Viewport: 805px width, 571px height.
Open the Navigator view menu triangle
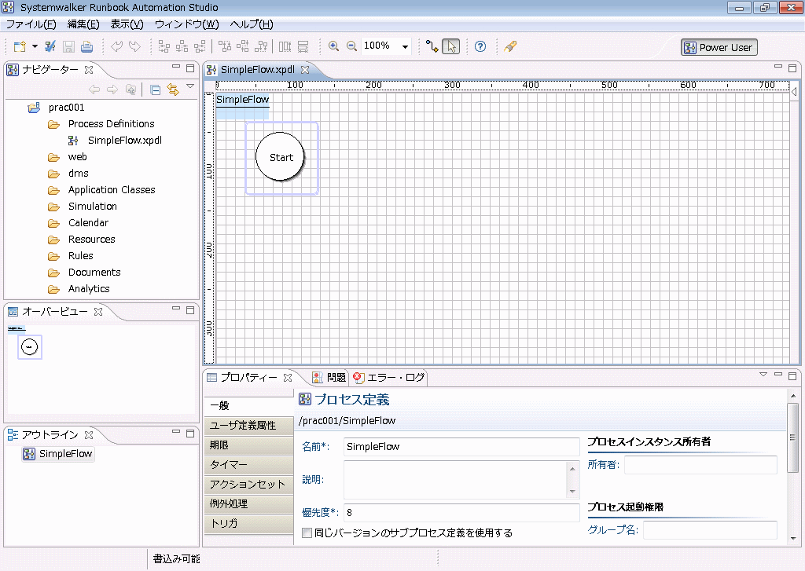[190, 86]
